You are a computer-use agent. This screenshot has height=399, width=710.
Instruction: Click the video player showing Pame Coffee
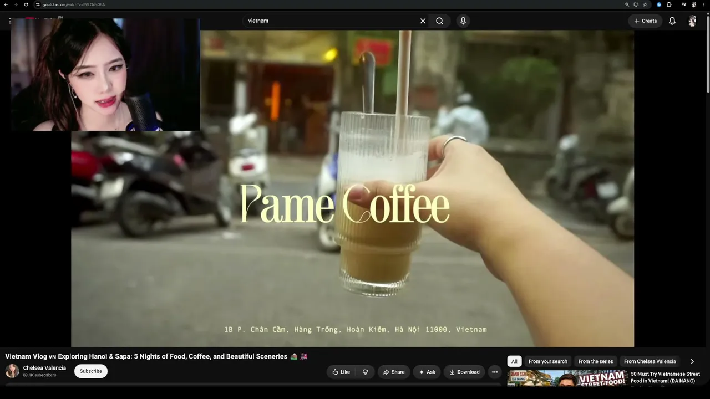[352, 188]
